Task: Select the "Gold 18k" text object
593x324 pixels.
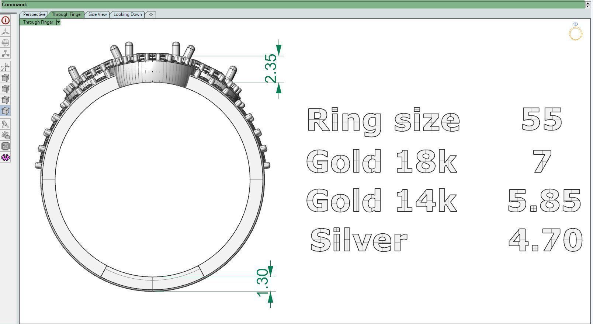Action: pyautogui.click(x=382, y=161)
